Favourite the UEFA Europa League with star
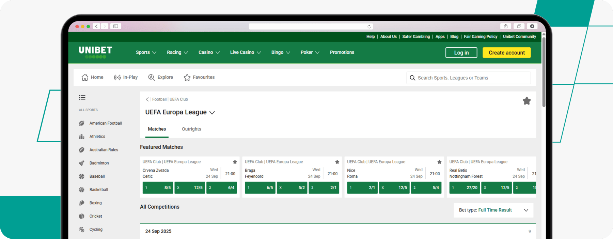This screenshot has height=239, width=613. [527, 101]
